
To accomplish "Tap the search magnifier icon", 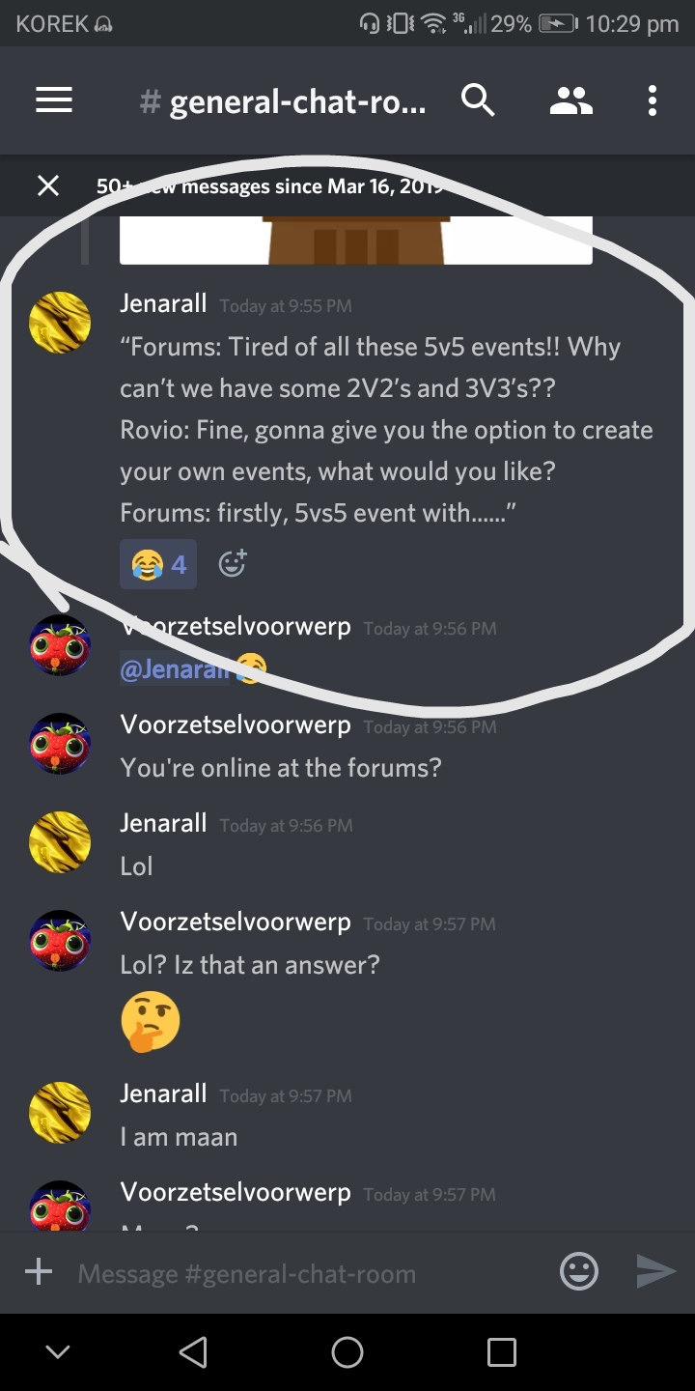I will tap(478, 100).
